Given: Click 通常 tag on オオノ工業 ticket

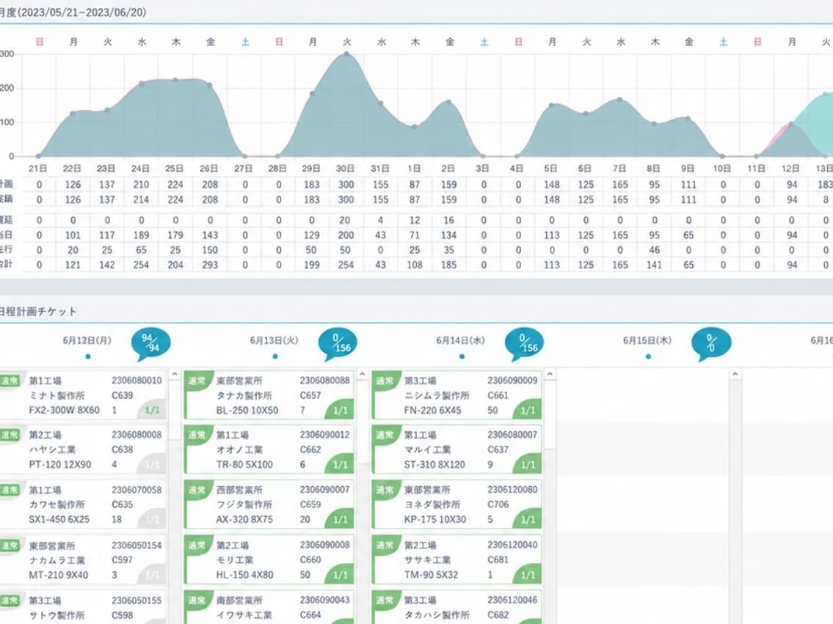Looking at the screenshot, I should coord(196,435).
